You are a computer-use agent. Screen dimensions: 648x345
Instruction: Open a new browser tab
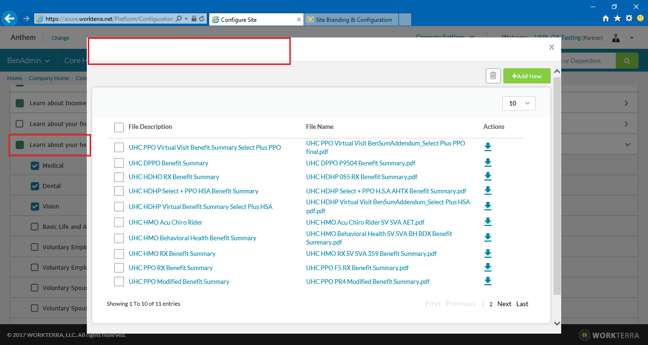(x=405, y=19)
